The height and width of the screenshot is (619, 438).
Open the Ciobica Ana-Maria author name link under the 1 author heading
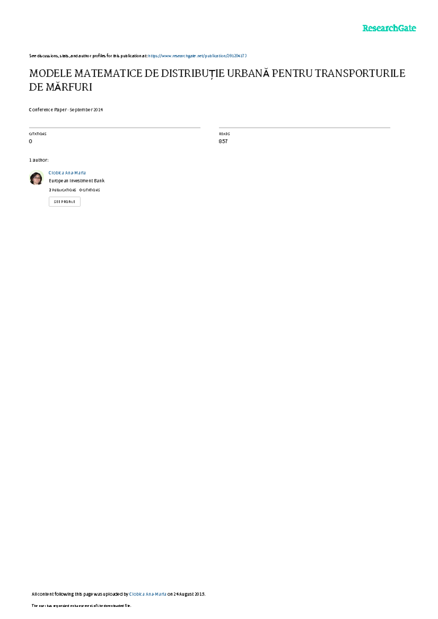tap(67, 173)
